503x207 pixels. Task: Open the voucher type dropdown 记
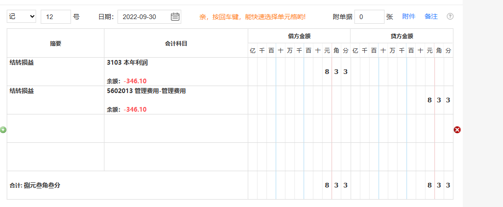tap(21, 17)
